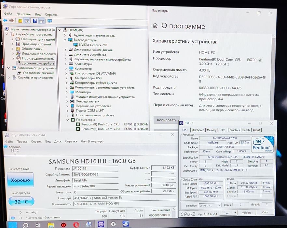This screenshot has height=228, width=287.
Task: Select the 01 Частота ошибок чтения row
Action: pos(91,218)
